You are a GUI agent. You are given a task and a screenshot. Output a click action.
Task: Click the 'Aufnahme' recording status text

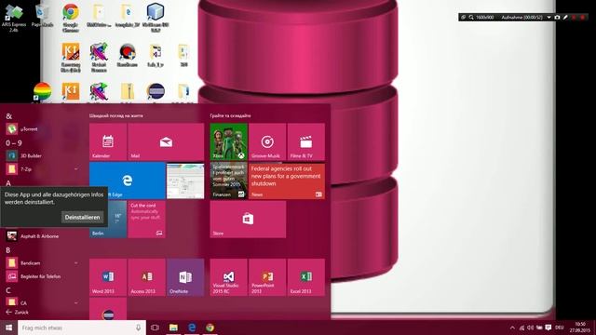coord(521,17)
